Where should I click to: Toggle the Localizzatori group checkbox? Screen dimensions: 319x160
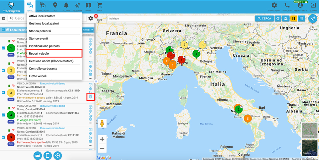click(3, 30)
